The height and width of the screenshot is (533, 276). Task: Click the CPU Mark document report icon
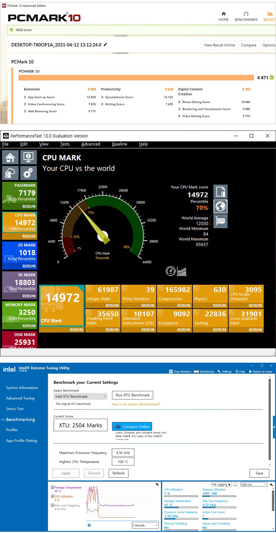click(x=220, y=192)
